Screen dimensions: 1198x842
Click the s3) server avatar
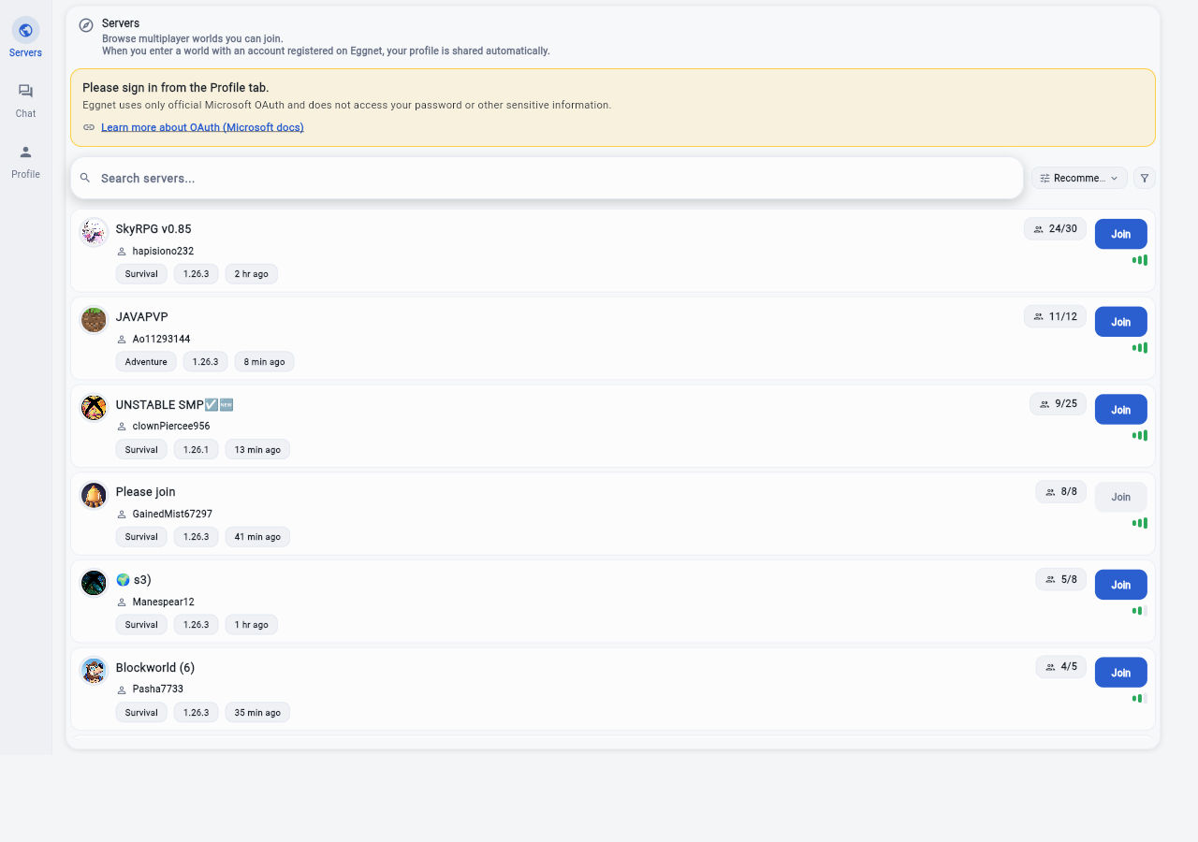(94, 583)
